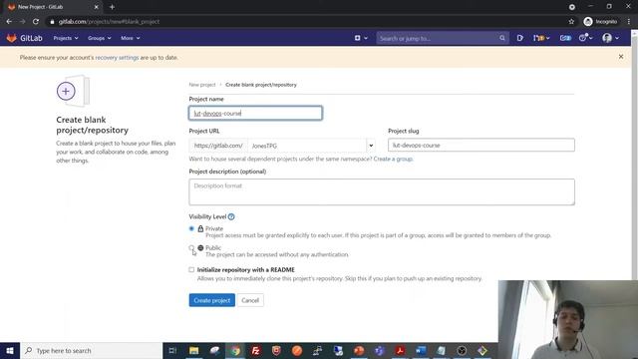Click the GitLab fox logo
Image resolution: width=638 pixels, height=359 pixels.
[11, 38]
